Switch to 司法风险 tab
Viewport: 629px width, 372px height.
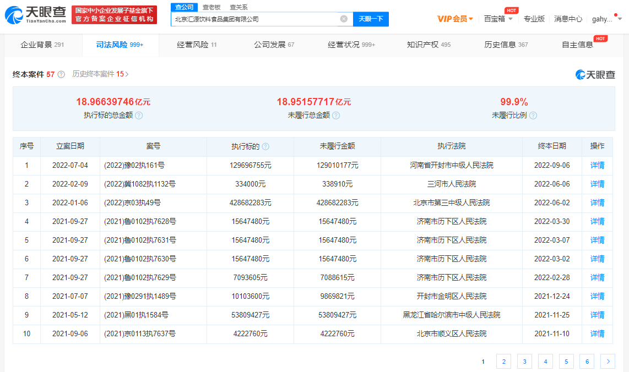point(120,45)
